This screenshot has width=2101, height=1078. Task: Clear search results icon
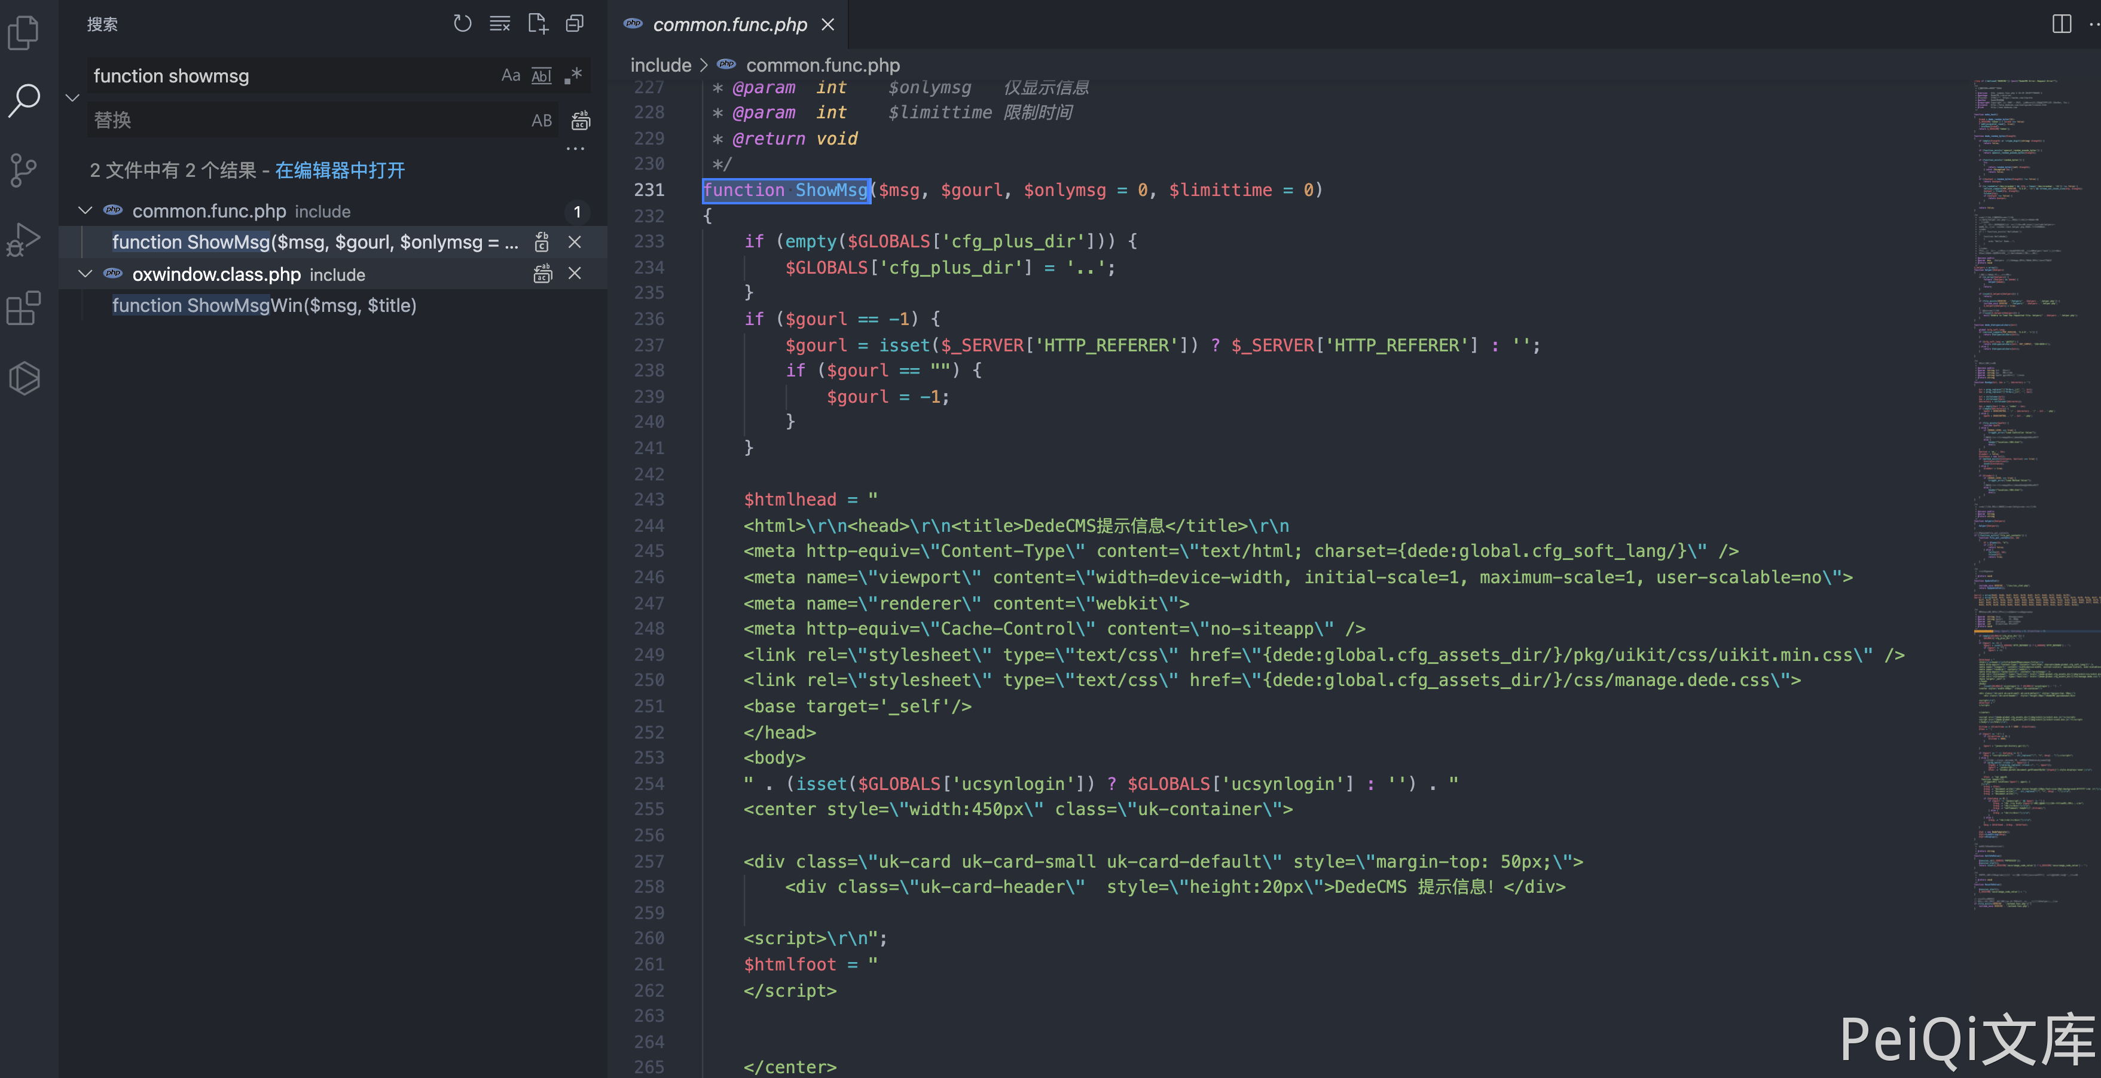pos(499,24)
